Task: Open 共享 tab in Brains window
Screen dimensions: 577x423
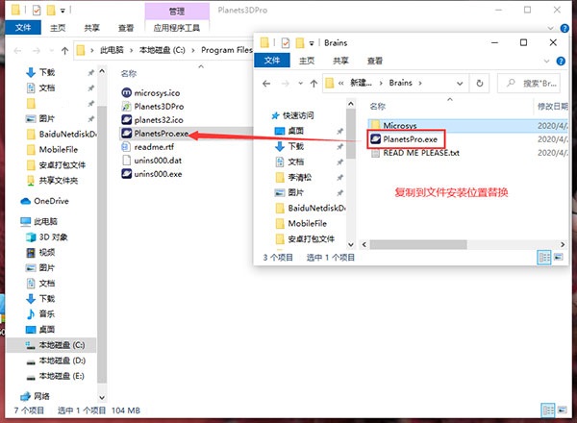Action: point(340,61)
